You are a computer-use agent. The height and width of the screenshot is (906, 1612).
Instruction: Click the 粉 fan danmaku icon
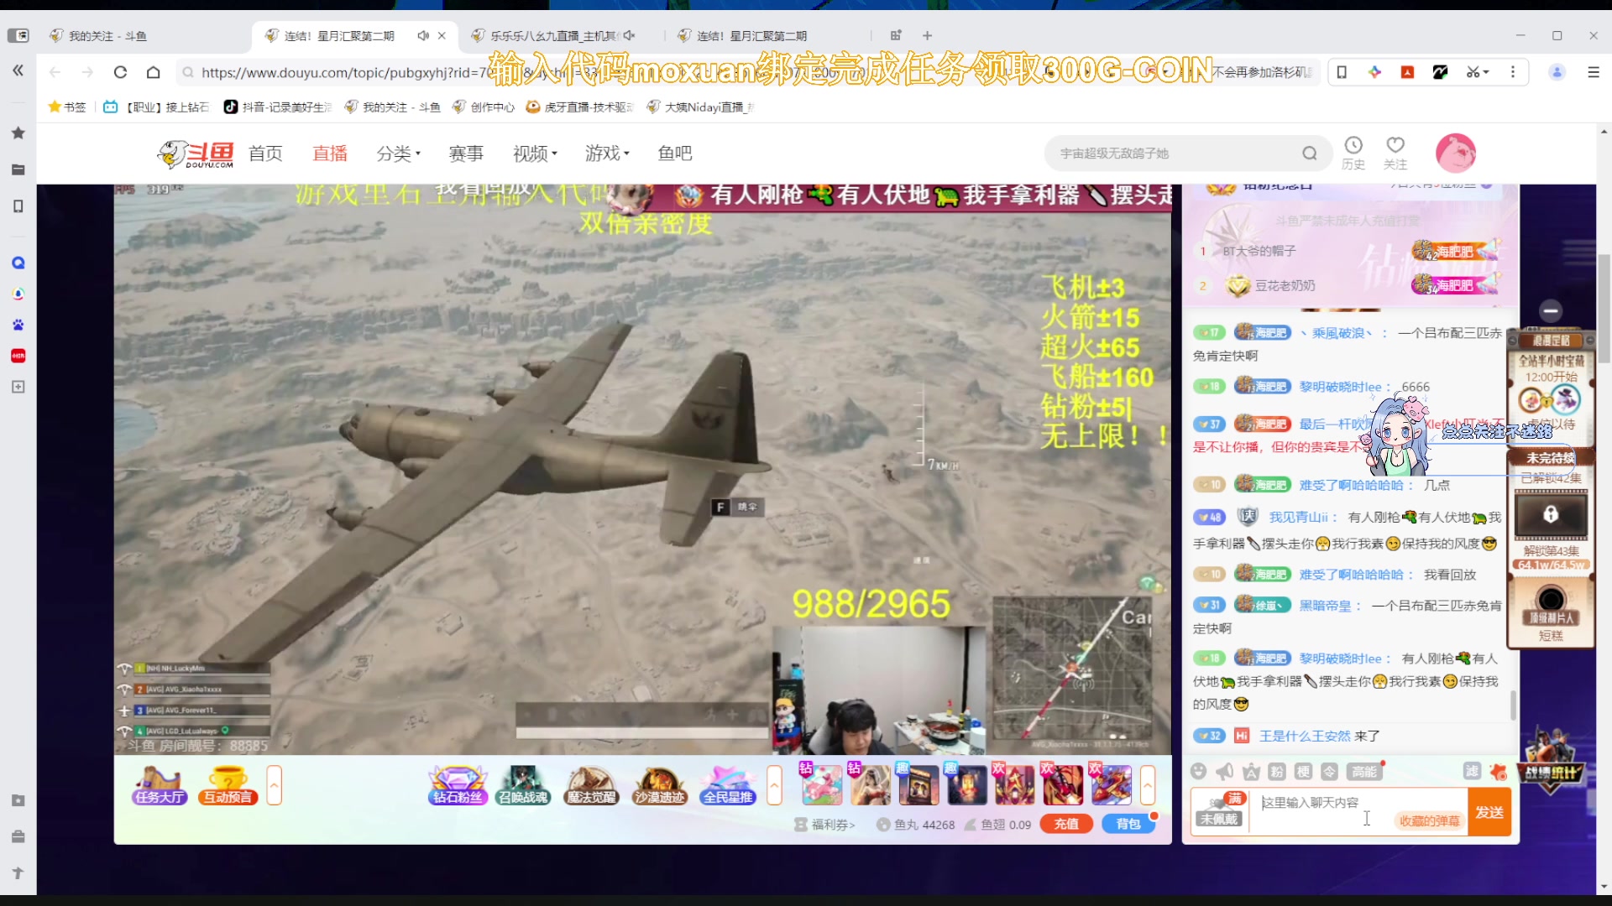coord(1277,771)
